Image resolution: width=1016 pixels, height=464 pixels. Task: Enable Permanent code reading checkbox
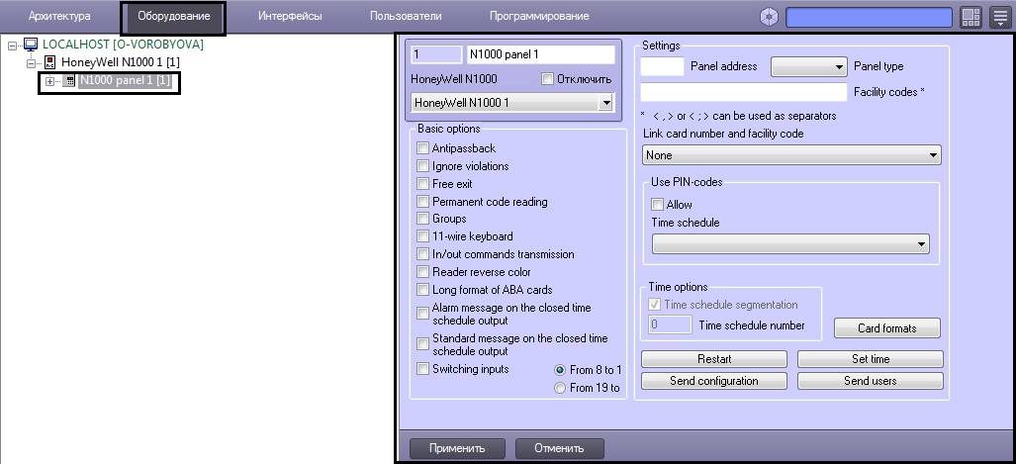pos(422,202)
